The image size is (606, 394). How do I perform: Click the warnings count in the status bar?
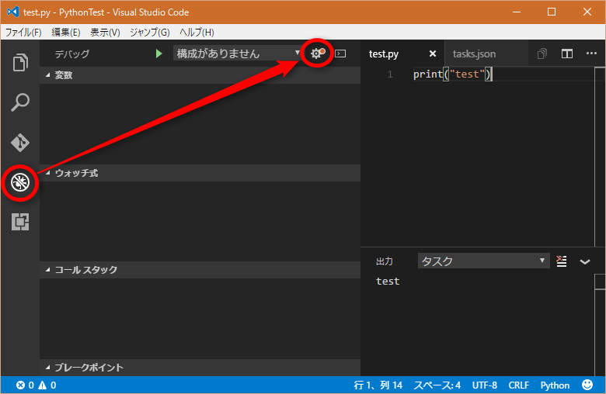click(47, 385)
